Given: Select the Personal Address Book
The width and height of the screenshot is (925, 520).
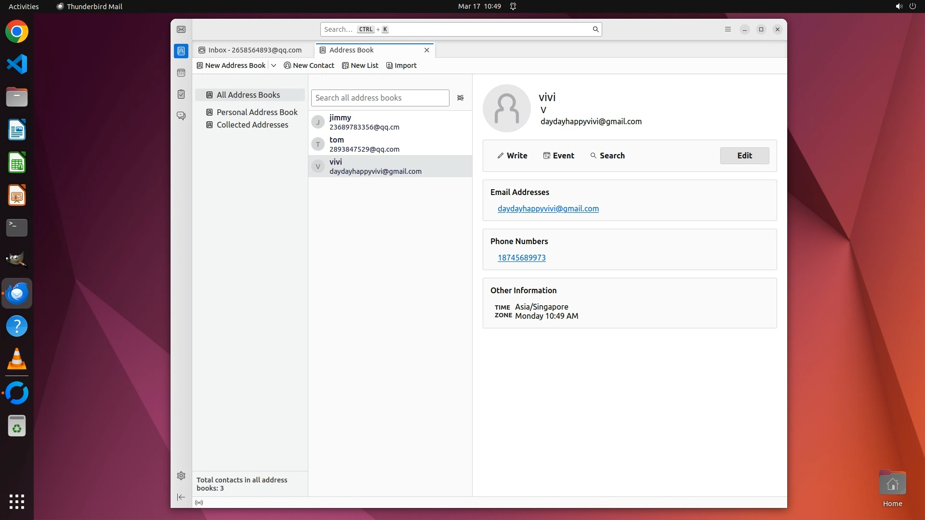Looking at the screenshot, I should pos(257,112).
